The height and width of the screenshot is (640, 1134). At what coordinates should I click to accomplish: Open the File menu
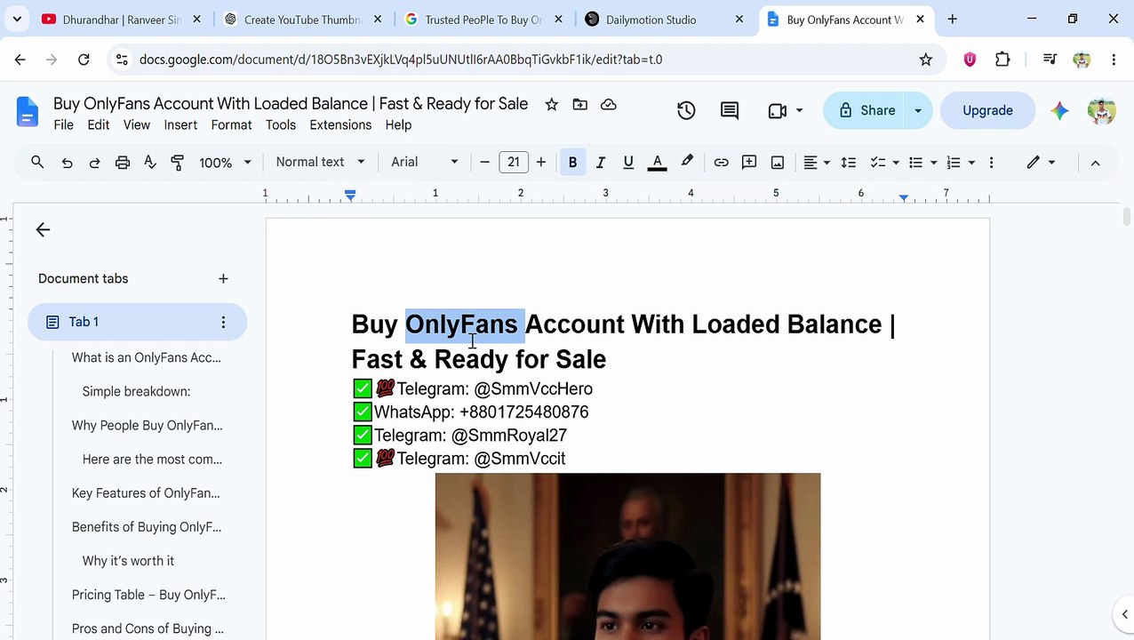click(x=64, y=124)
